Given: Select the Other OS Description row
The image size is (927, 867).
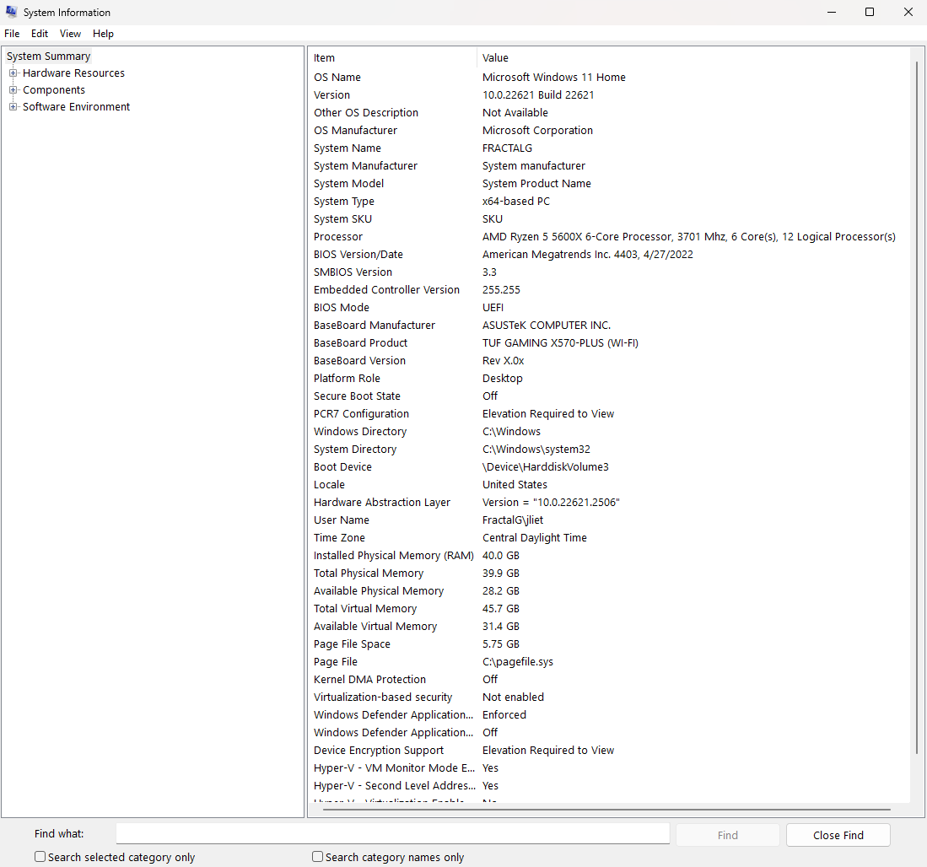Looking at the screenshot, I should coord(609,113).
